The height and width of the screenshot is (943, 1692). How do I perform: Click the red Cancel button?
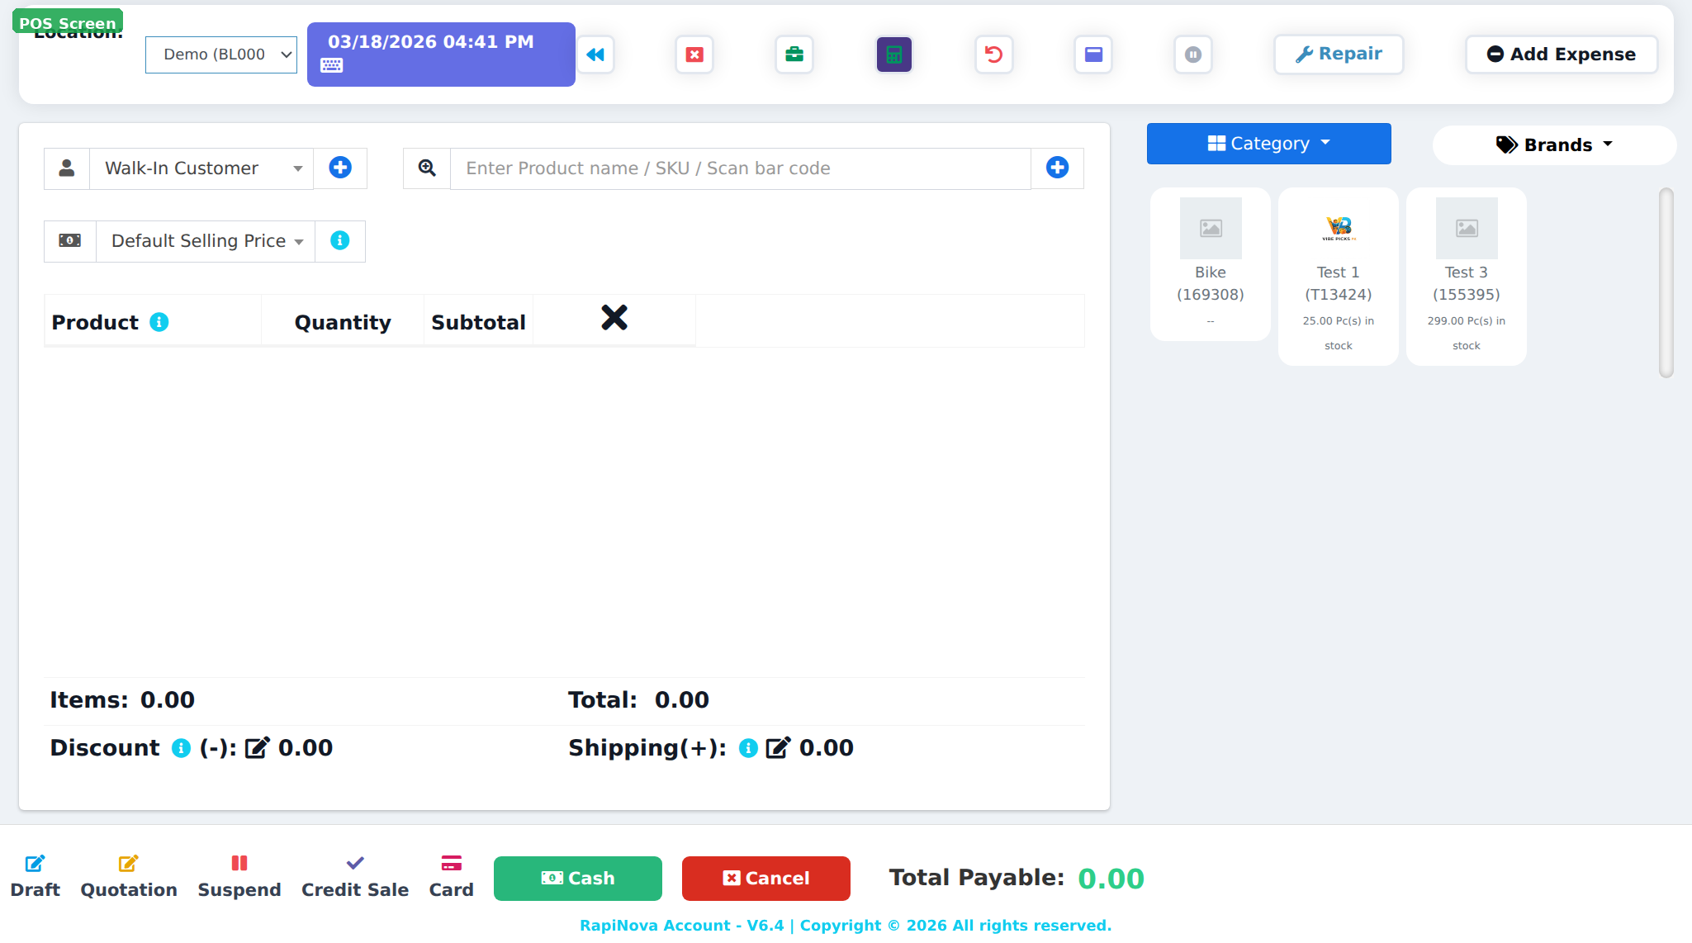pyautogui.click(x=766, y=879)
